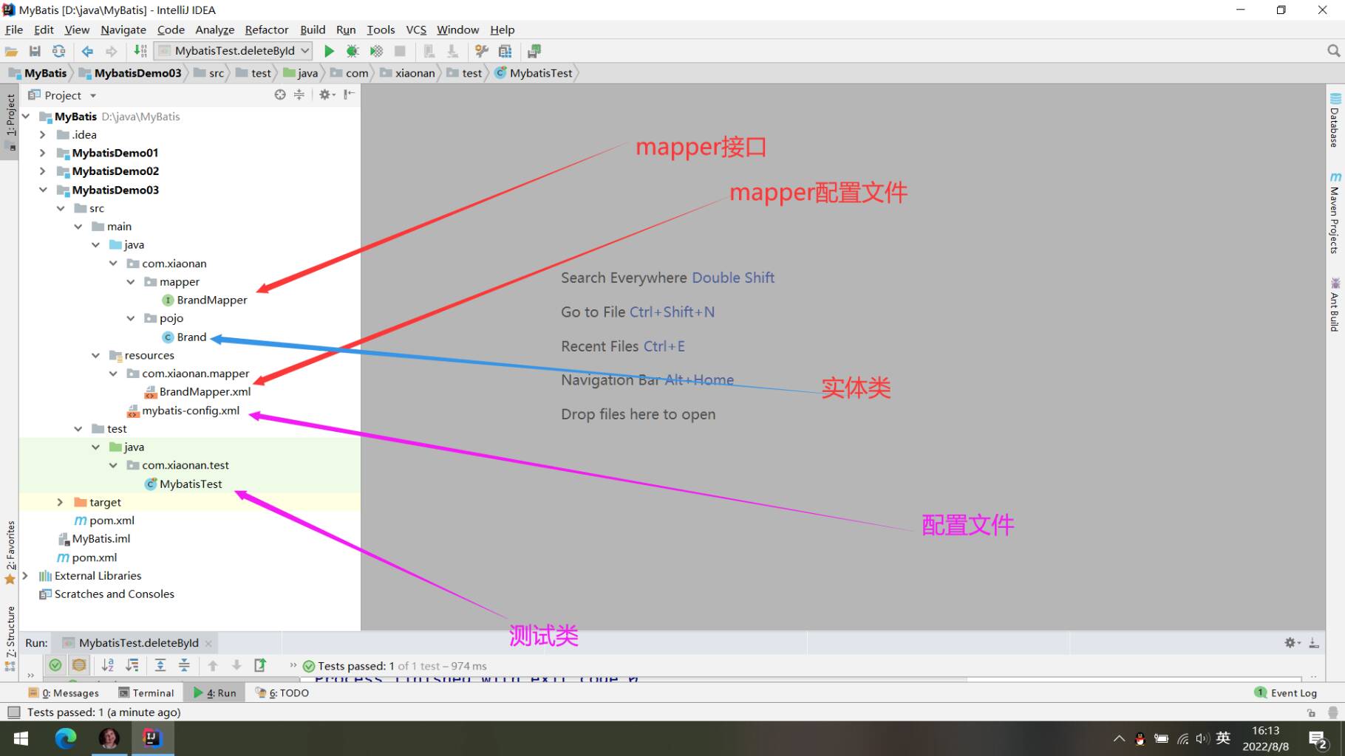Synchronize project with the refresh icon
This screenshot has height=756, width=1345.
58,51
